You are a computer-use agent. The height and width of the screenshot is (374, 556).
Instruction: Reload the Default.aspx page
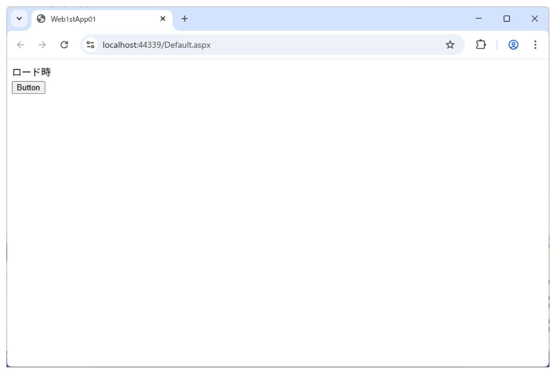[64, 45]
